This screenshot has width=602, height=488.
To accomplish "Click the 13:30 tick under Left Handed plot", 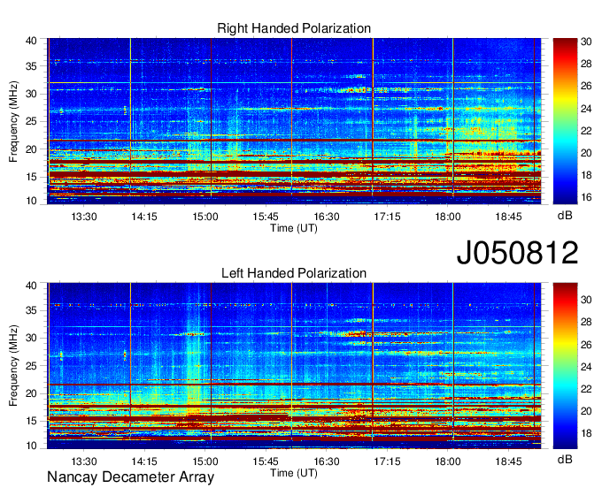I will (x=84, y=461).
